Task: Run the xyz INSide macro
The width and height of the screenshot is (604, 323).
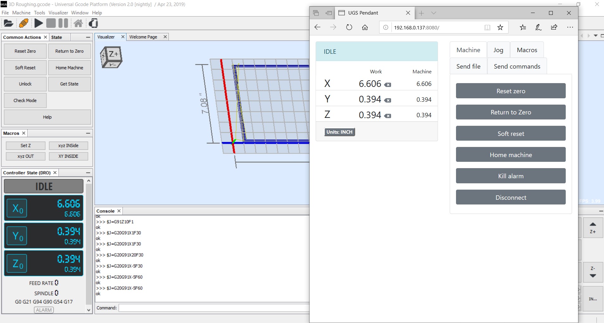Action: click(x=68, y=146)
